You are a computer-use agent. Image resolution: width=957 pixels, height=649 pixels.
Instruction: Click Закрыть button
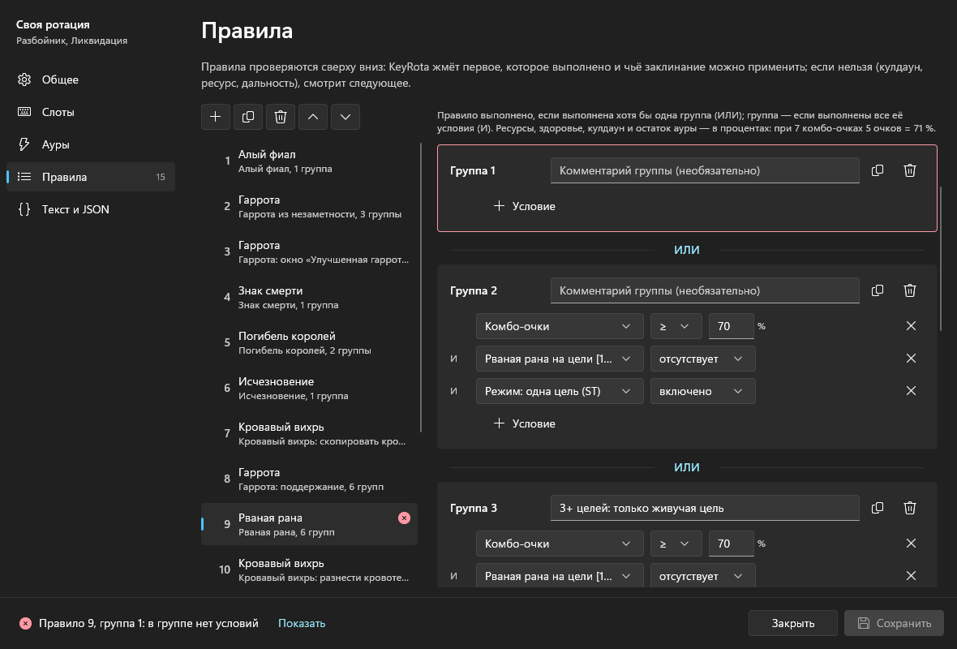pyautogui.click(x=793, y=623)
